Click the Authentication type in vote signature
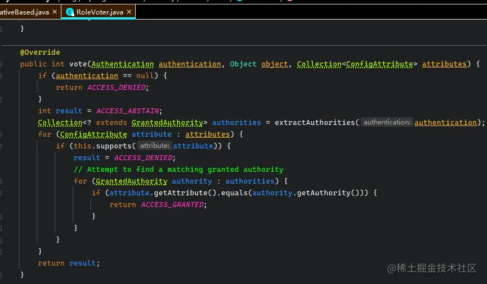 pyautogui.click(x=123, y=64)
